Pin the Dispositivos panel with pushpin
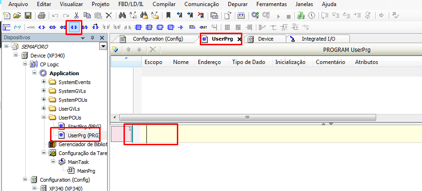Image resolution: width=422 pixels, height=191 pixels. point(93,37)
